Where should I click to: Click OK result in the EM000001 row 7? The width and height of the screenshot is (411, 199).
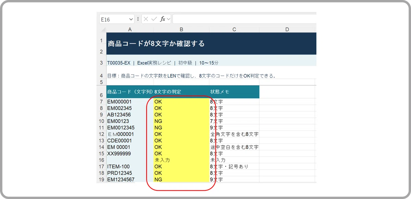[x=181, y=102]
